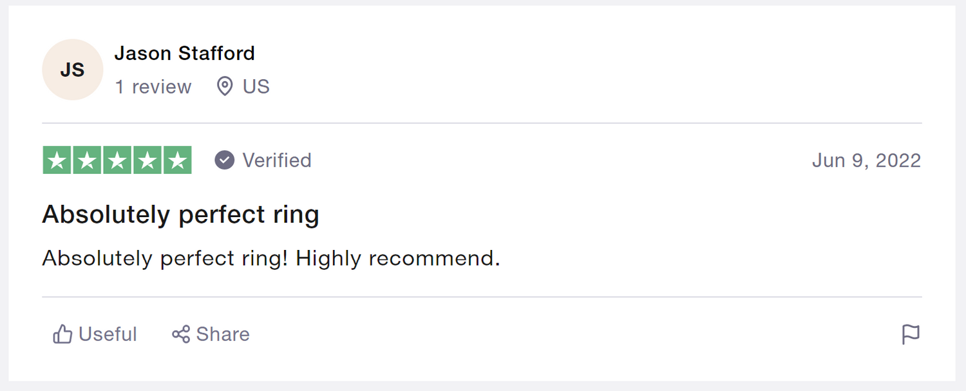Click the Verified label text
Image resolution: width=966 pixels, height=391 pixels.
[277, 160]
